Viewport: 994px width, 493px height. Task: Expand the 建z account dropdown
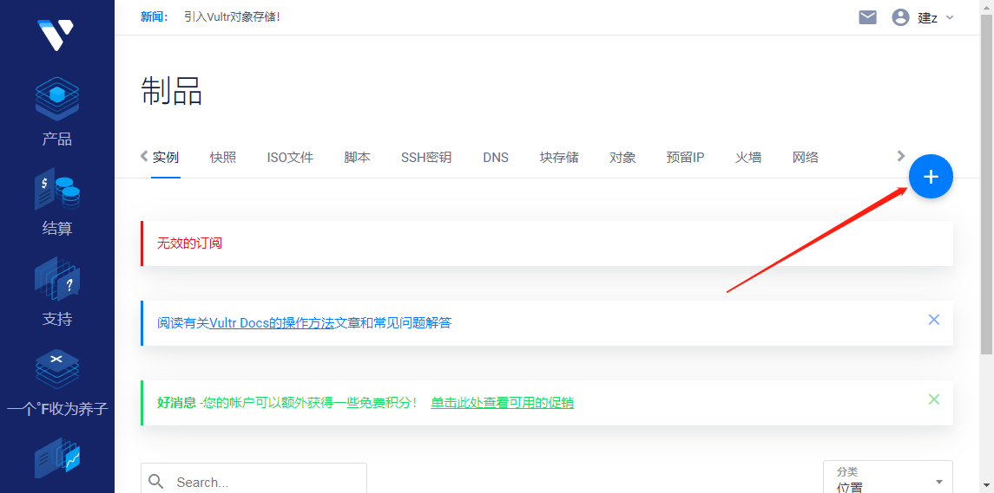click(x=936, y=17)
